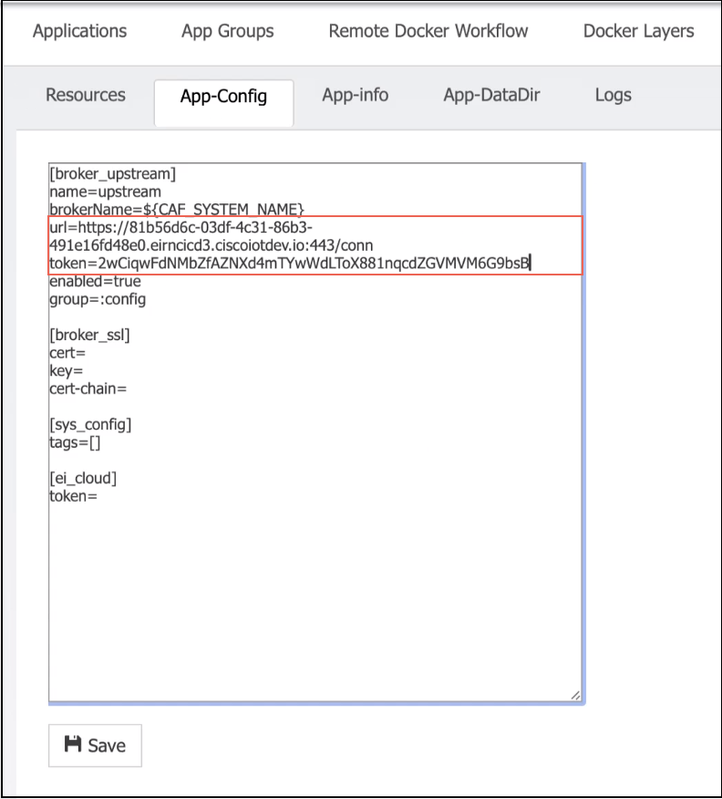Place cursor on the cert= line
Screen dimensions: 722x799
click(67, 353)
